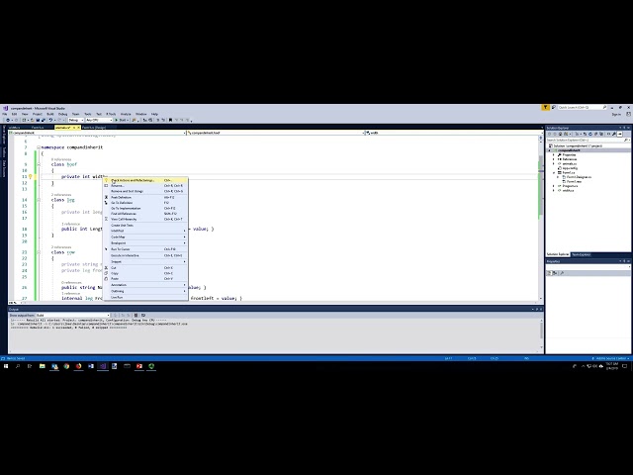This screenshot has height=475, width=633.
Task: Open File Explorer from the taskbar
Action: point(42,366)
